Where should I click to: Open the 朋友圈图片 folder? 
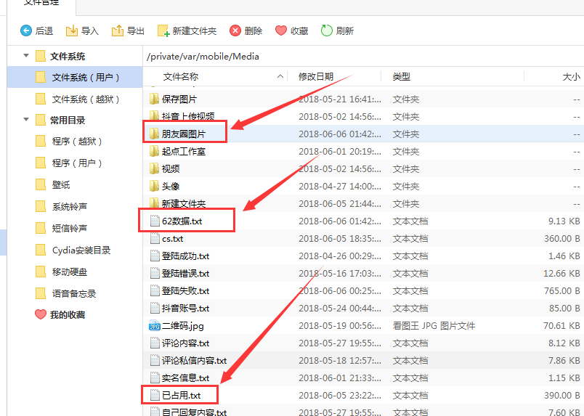(x=183, y=134)
